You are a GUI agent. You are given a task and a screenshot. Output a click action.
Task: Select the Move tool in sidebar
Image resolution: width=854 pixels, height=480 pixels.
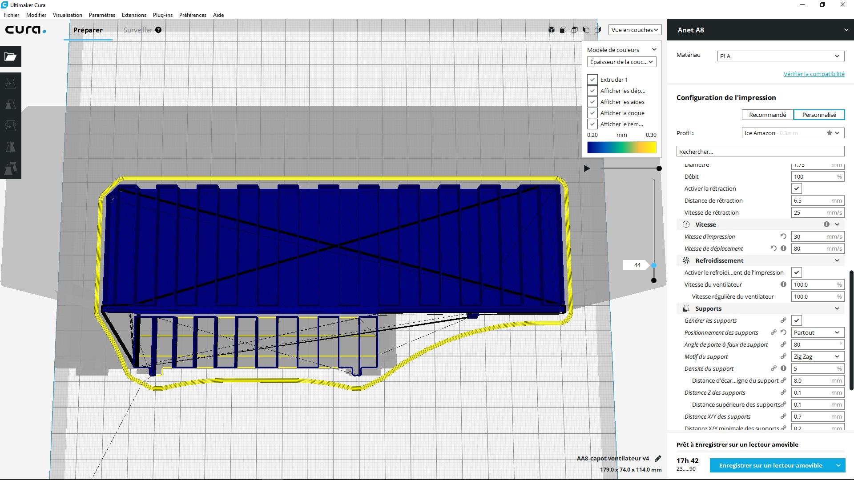click(x=11, y=83)
